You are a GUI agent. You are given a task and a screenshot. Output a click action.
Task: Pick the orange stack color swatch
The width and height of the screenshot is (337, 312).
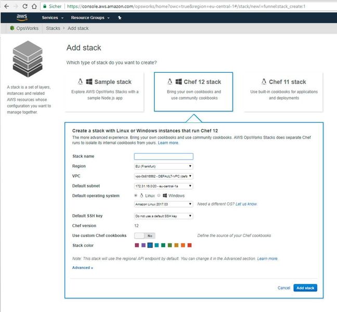(x=183, y=245)
